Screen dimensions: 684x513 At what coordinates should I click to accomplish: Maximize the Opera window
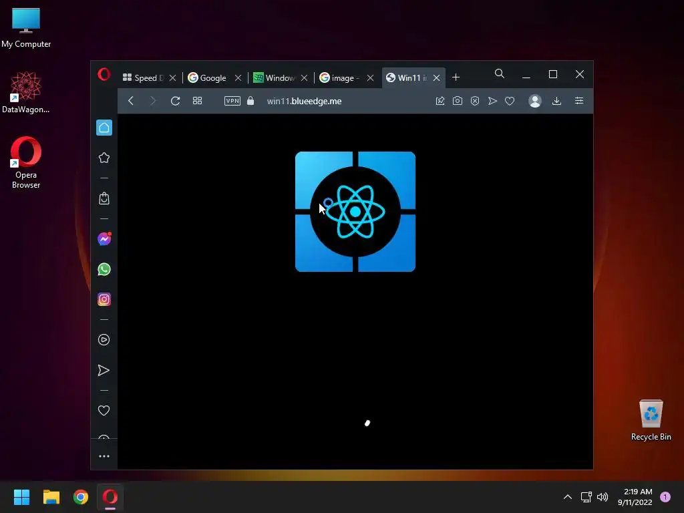(552, 75)
